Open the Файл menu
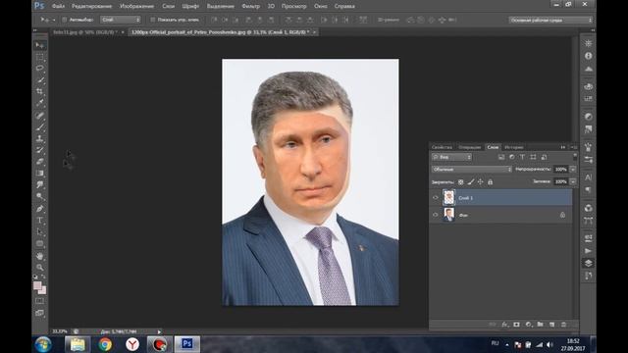This screenshot has width=628, height=353. click(58, 6)
